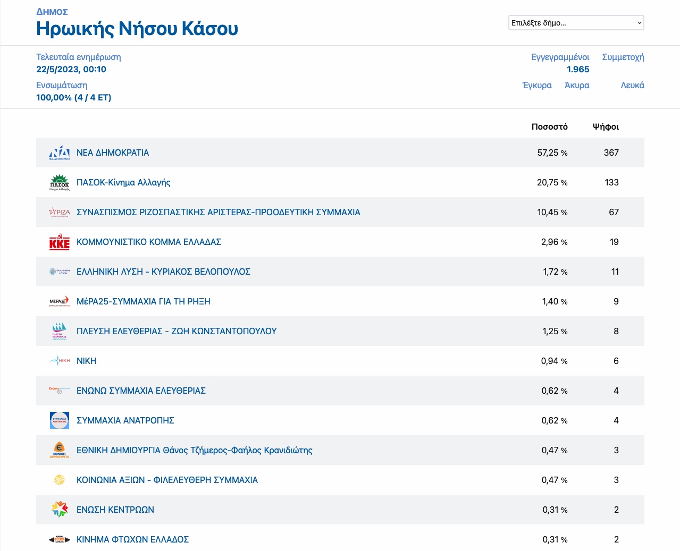Click the ΜέΡΑ25 party logo
Viewport: 680px width, 551px height.
pos(60,301)
